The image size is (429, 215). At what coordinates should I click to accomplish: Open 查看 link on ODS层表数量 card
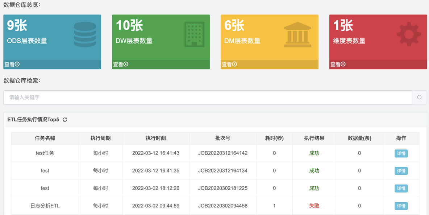(x=12, y=65)
